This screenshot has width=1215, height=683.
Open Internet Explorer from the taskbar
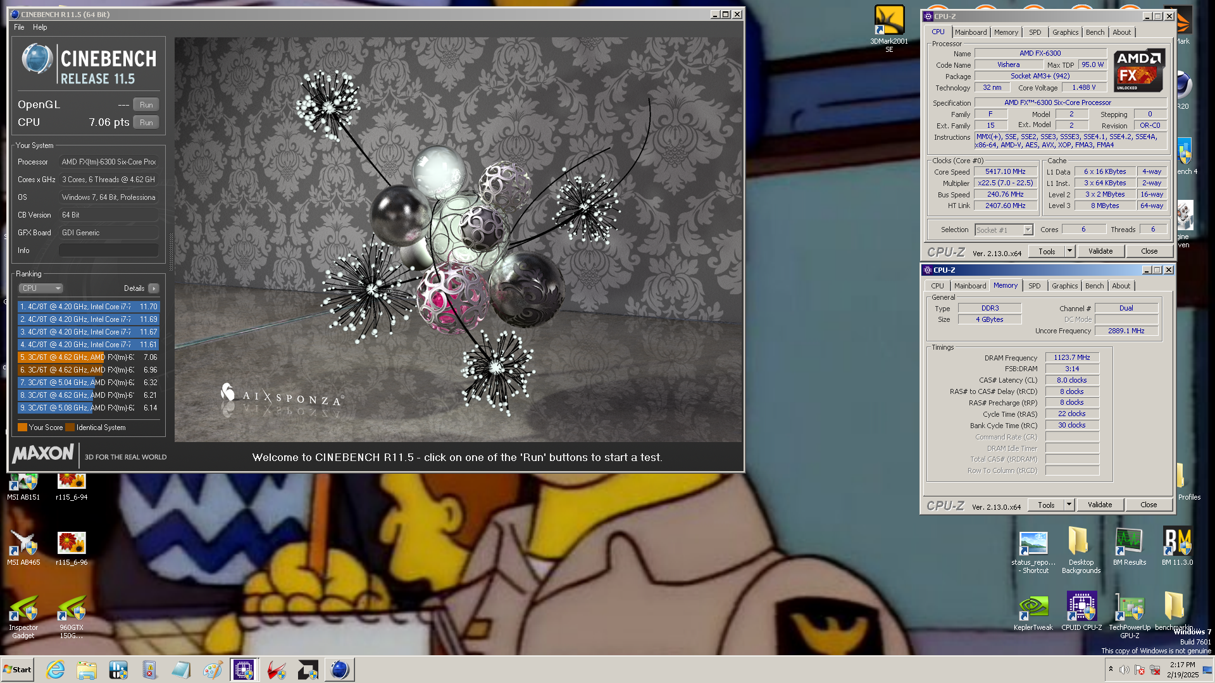pos(55,670)
